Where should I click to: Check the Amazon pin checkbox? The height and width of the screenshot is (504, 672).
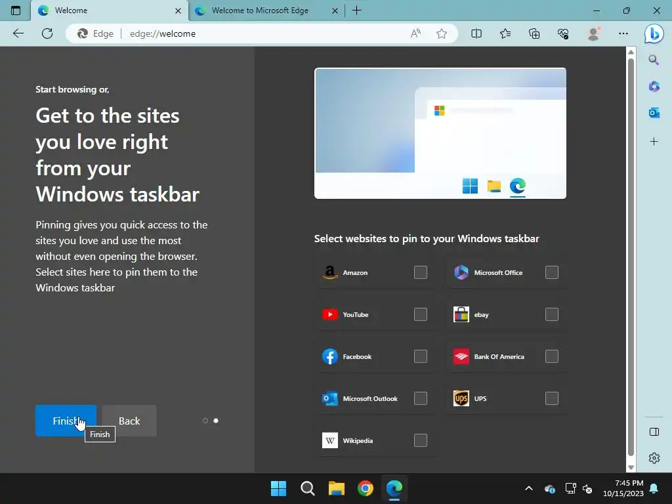click(421, 272)
